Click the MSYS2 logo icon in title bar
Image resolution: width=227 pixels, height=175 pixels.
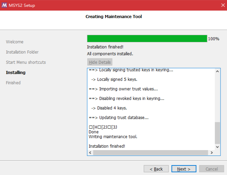point(4,5)
